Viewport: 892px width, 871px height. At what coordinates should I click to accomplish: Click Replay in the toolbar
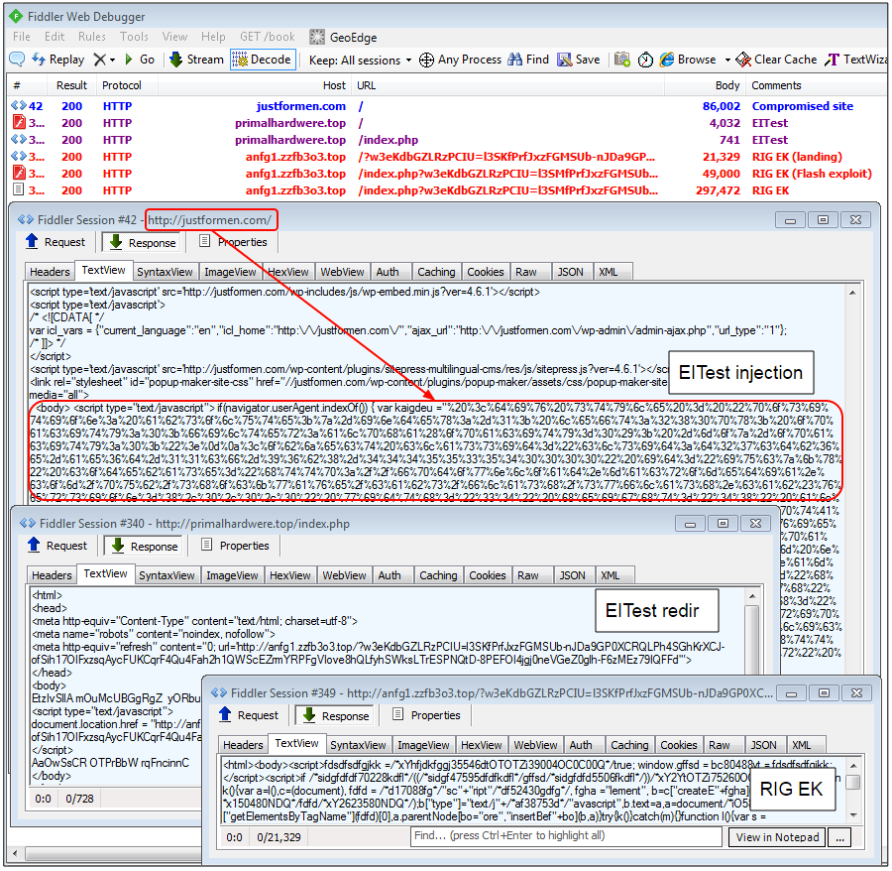pos(58,60)
